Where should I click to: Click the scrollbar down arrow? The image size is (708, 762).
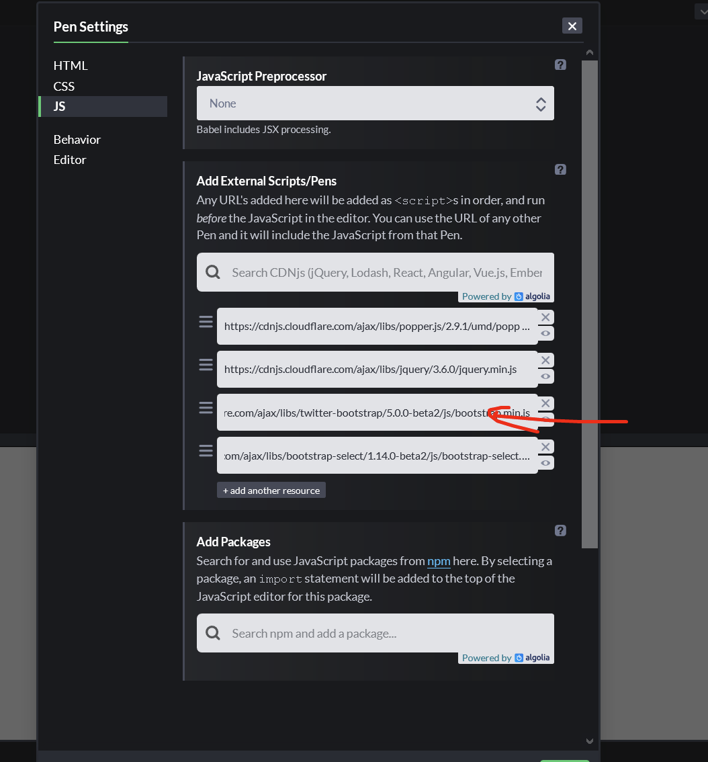coord(589,741)
